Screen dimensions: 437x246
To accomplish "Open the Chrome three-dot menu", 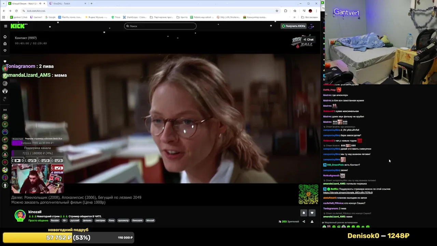I will (x=316, y=11).
